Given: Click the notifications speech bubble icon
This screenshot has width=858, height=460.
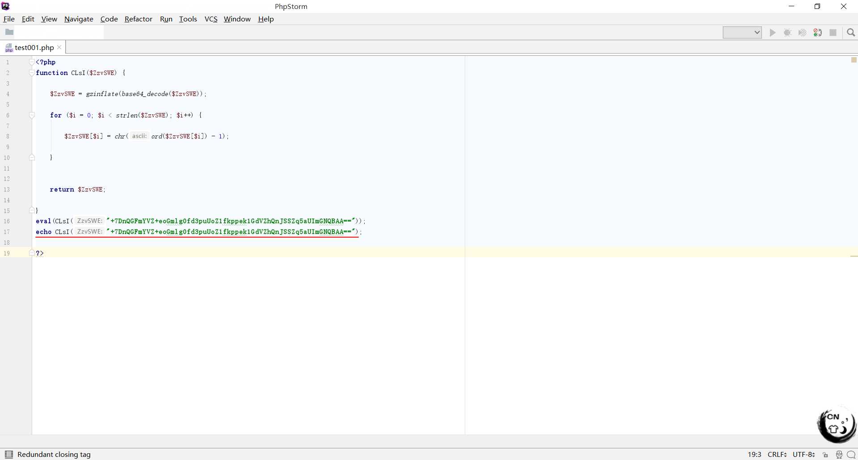Looking at the screenshot, I should coord(851,455).
